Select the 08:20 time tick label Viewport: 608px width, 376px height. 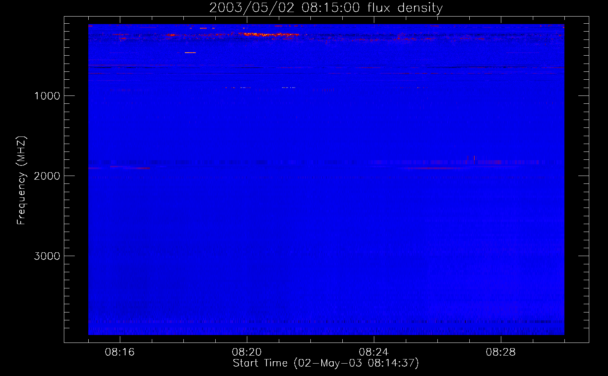(247, 352)
